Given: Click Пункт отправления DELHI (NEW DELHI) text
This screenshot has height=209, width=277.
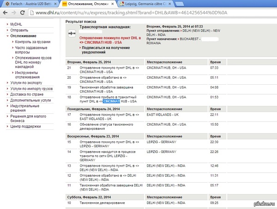Looking at the screenshot, I should (x=183, y=33).
